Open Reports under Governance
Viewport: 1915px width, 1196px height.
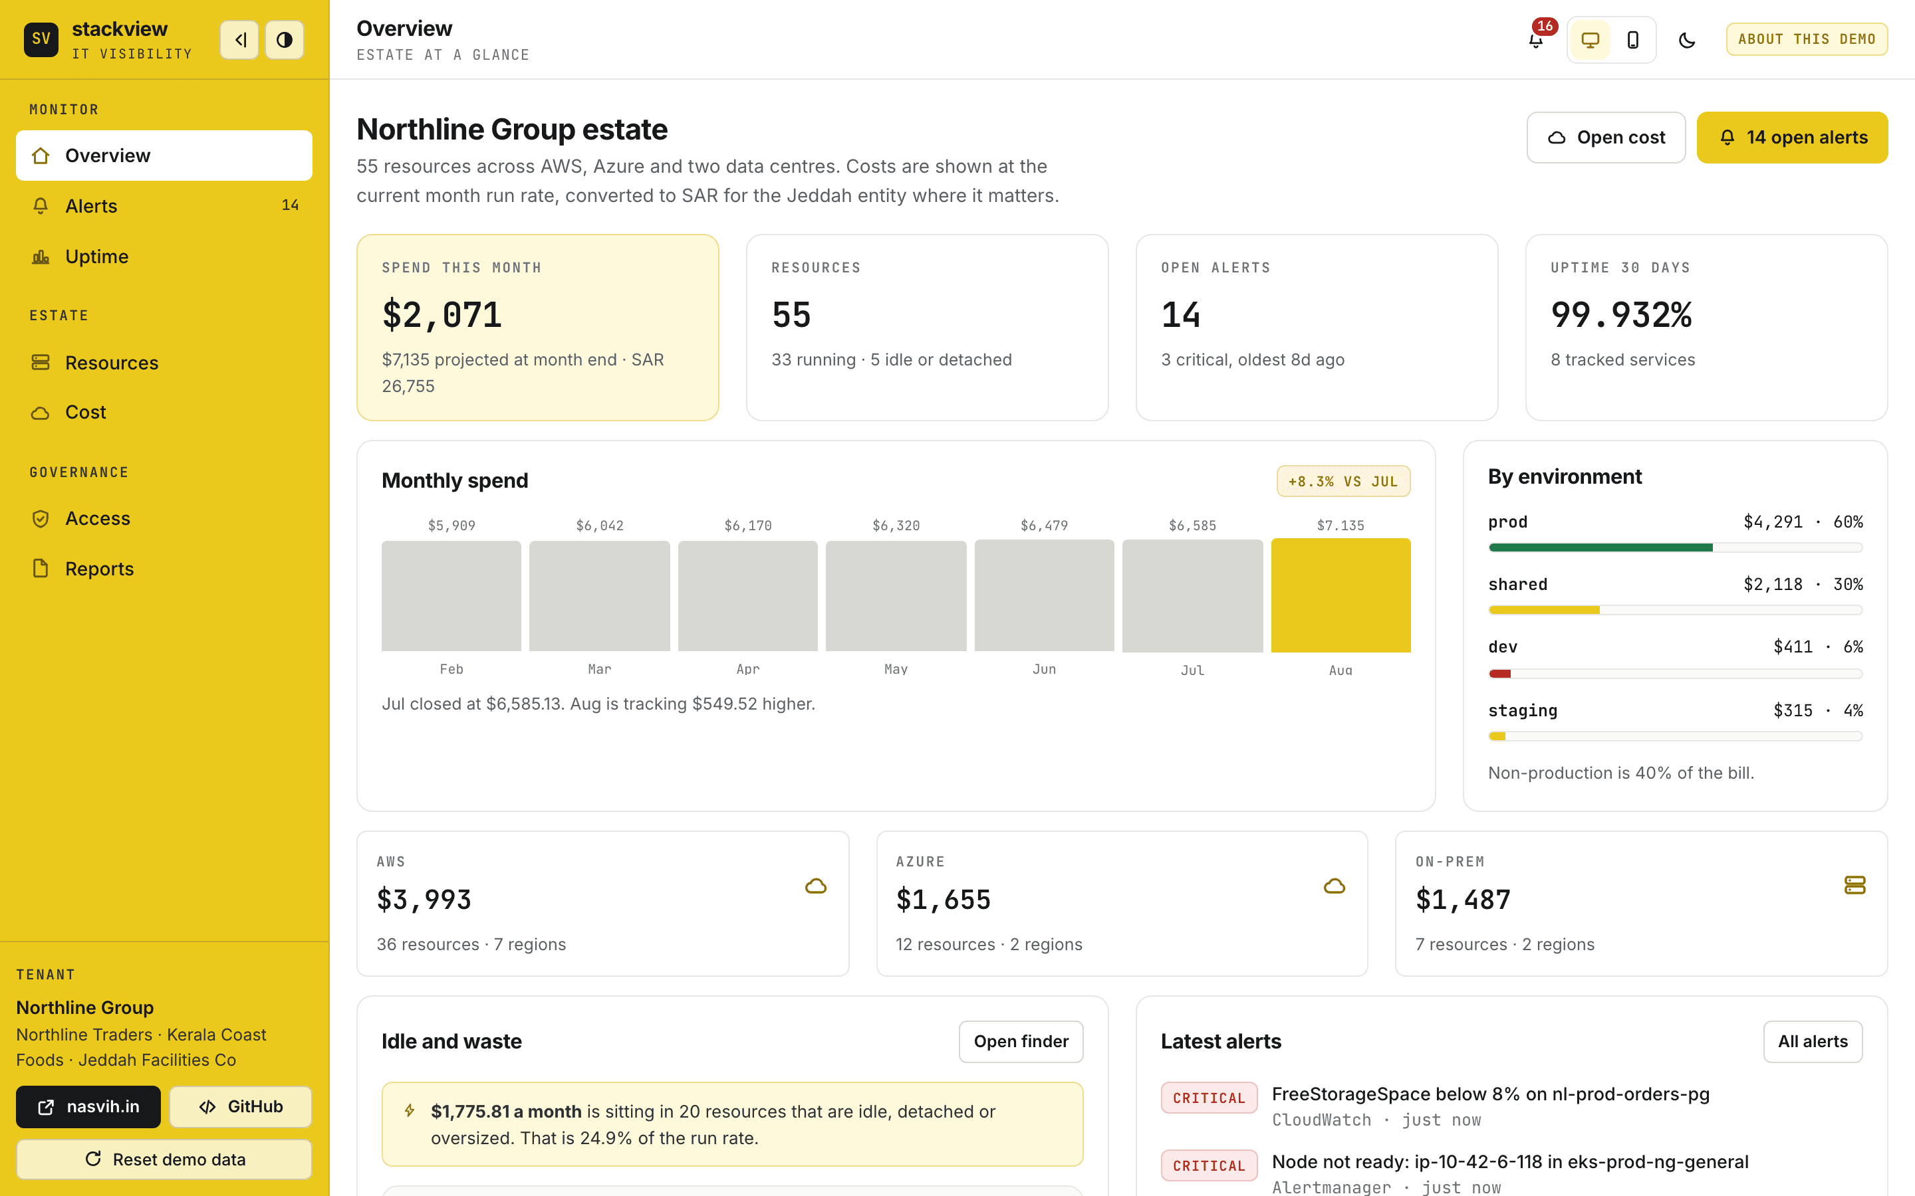[x=164, y=569]
